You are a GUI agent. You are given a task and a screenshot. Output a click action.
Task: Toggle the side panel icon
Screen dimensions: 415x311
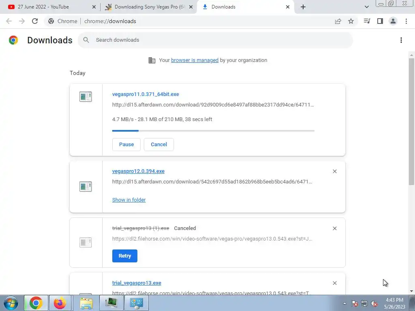click(380, 21)
